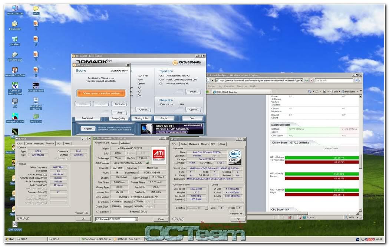The height and width of the screenshot is (247, 389).
Task: Click Internet Explorer Home toolbar icon
Action: [x=310, y=92]
